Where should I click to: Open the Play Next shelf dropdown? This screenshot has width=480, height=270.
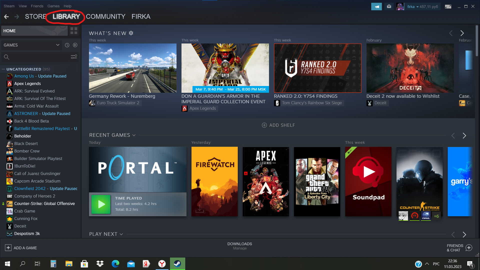click(121, 234)
